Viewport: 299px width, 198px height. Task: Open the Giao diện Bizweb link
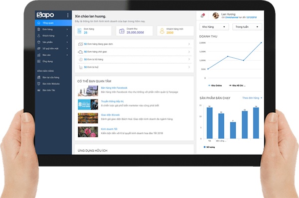(x=110, y=115)
